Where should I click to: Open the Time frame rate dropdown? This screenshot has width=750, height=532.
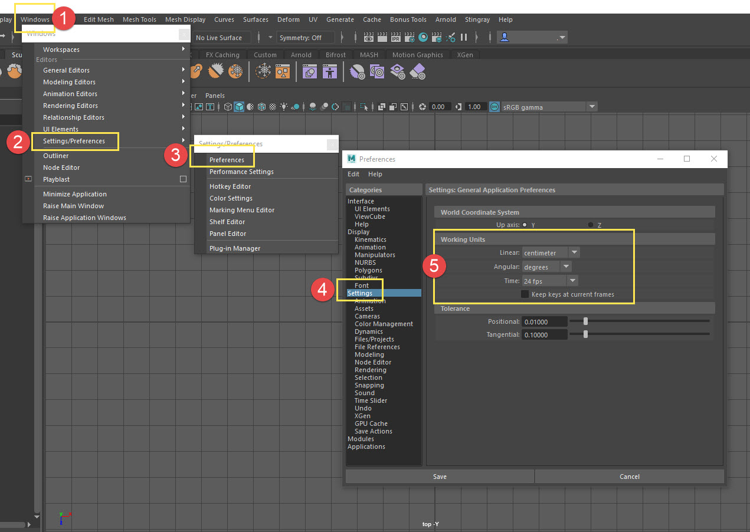(572, 280)
